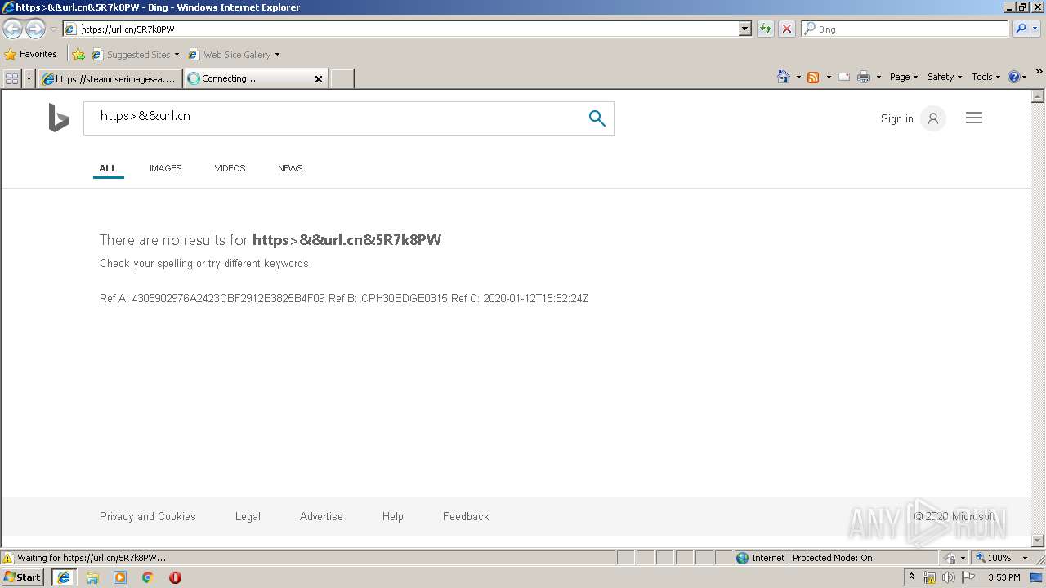
Task: Open Windows Explorer folder taskbar icon
Action: [92, 577]
